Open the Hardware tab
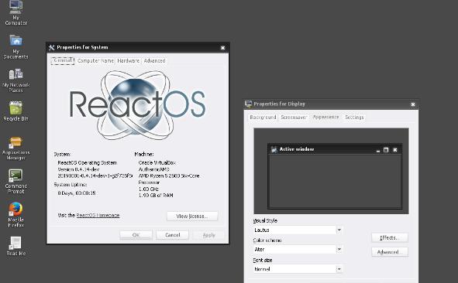Viewport: 458px width, 283px height. tap(128, 61)
